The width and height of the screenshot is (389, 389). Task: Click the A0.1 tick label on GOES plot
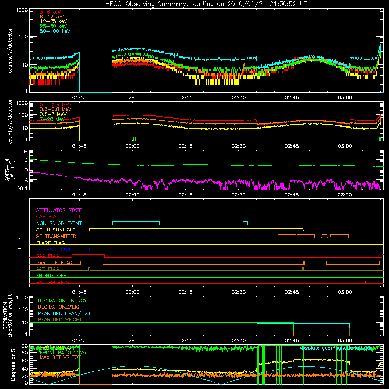(x=22, y=188)
